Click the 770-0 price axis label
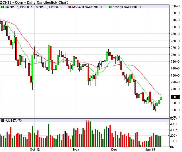Image resolution: width=182 pixels, height=152 pixels. coord(175,48)
